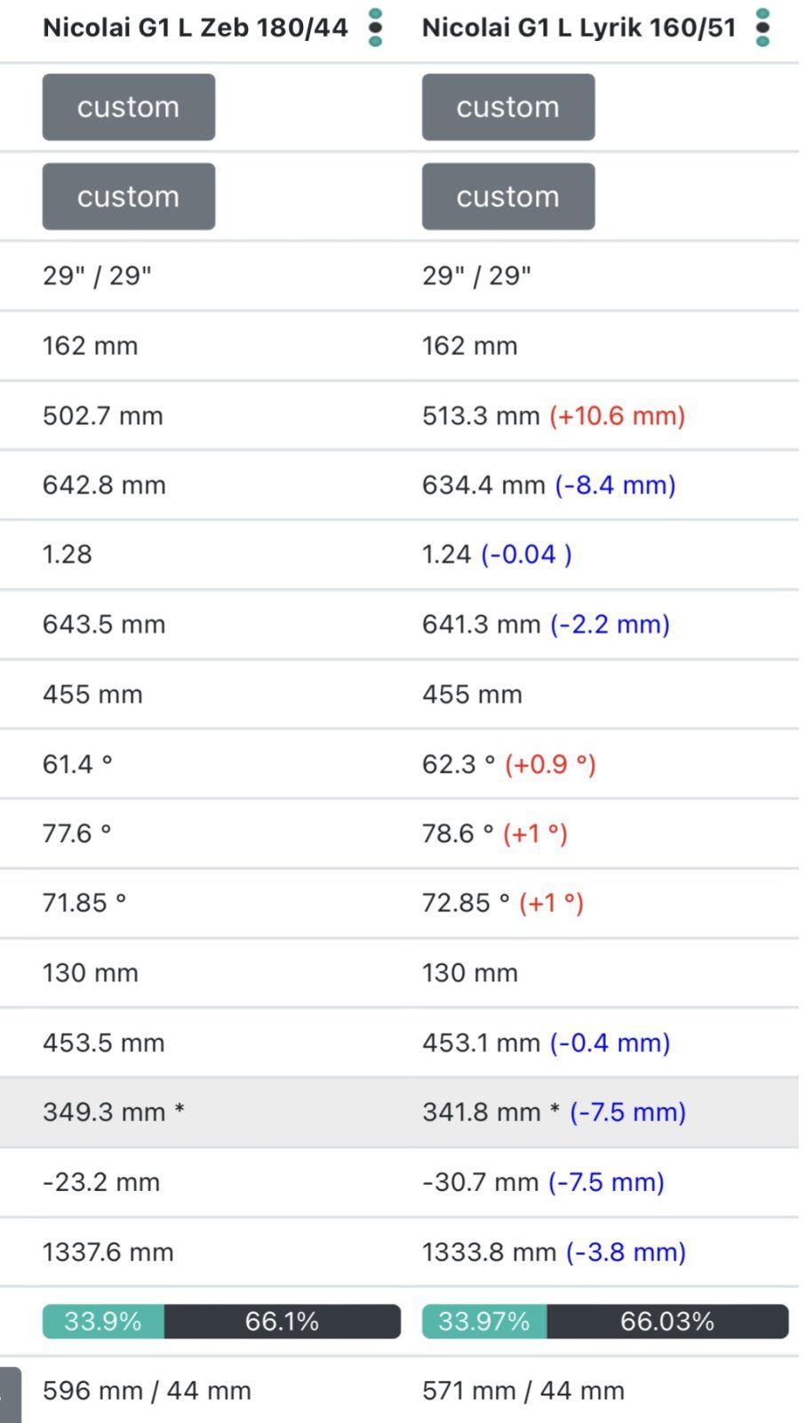The width and height of the screenshot is (805, 1423).
Task: Click the 1337.6 mm value in Zeb column
Action: [108, 1252]
